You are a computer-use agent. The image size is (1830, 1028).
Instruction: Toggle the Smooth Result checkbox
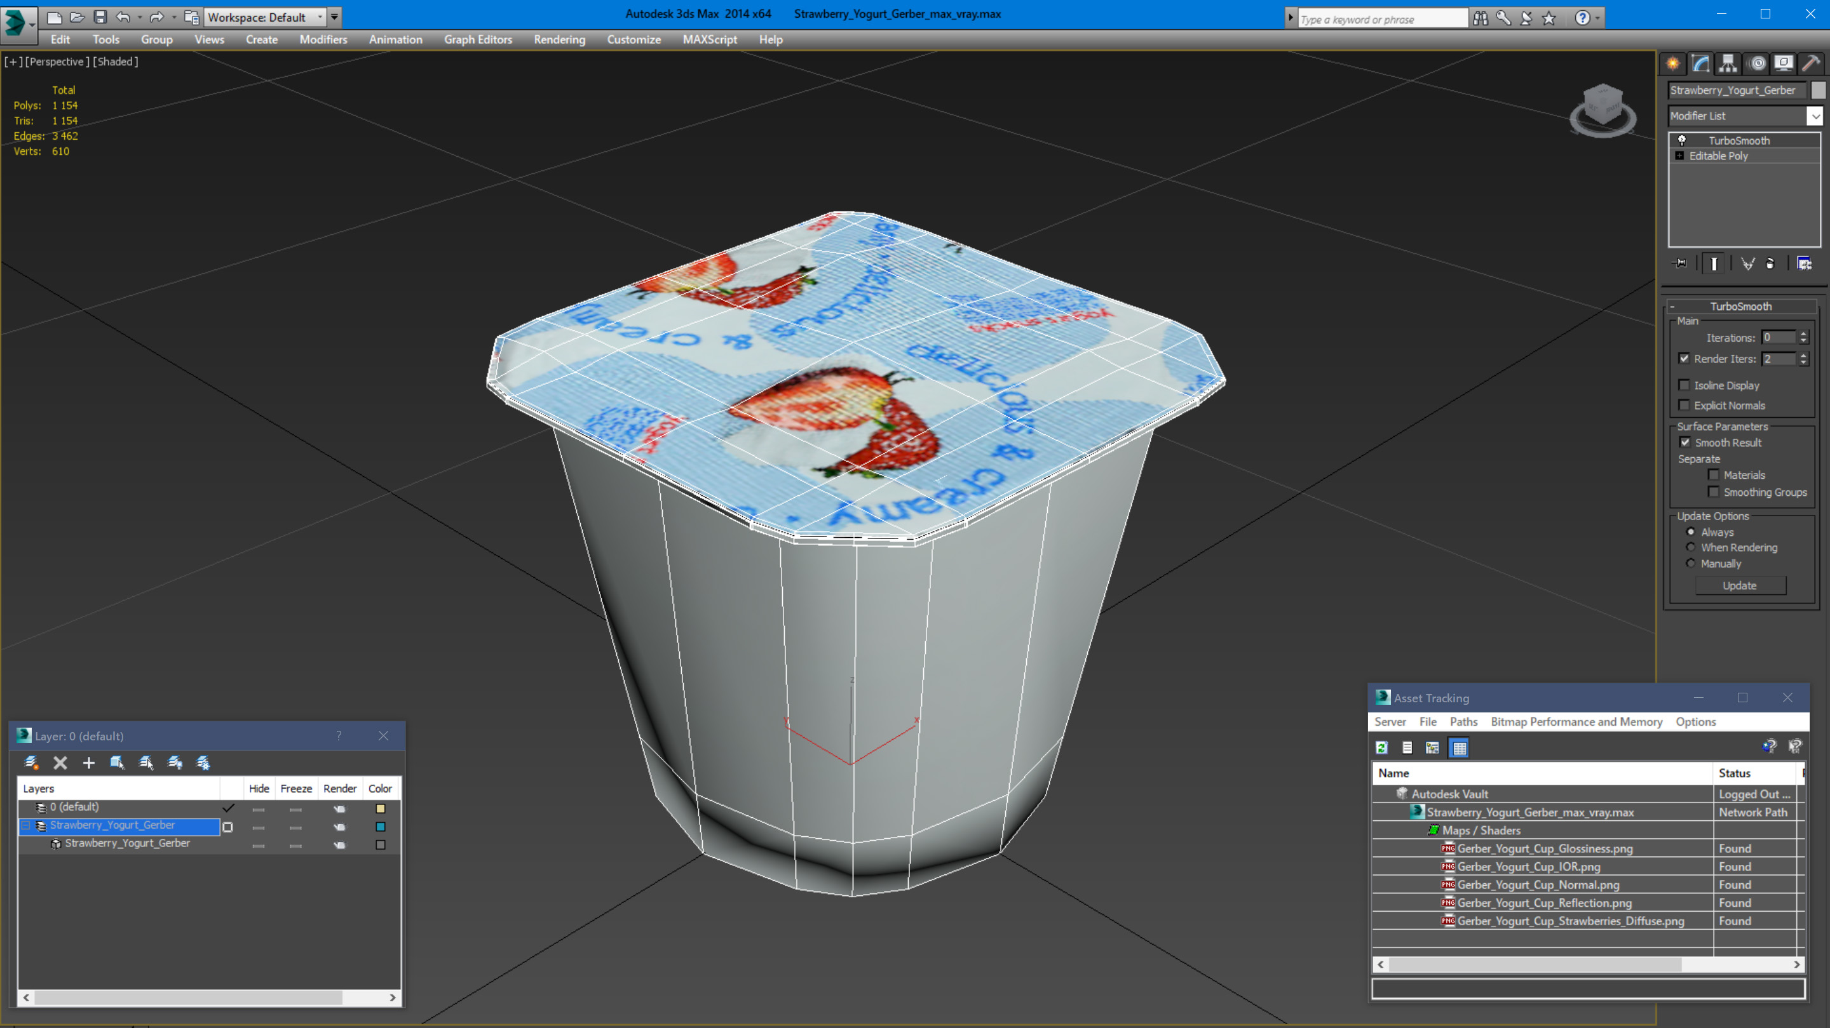pyautogui.click(x=1688, y=441)
